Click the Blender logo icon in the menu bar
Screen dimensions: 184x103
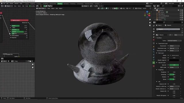coord(2,3)
